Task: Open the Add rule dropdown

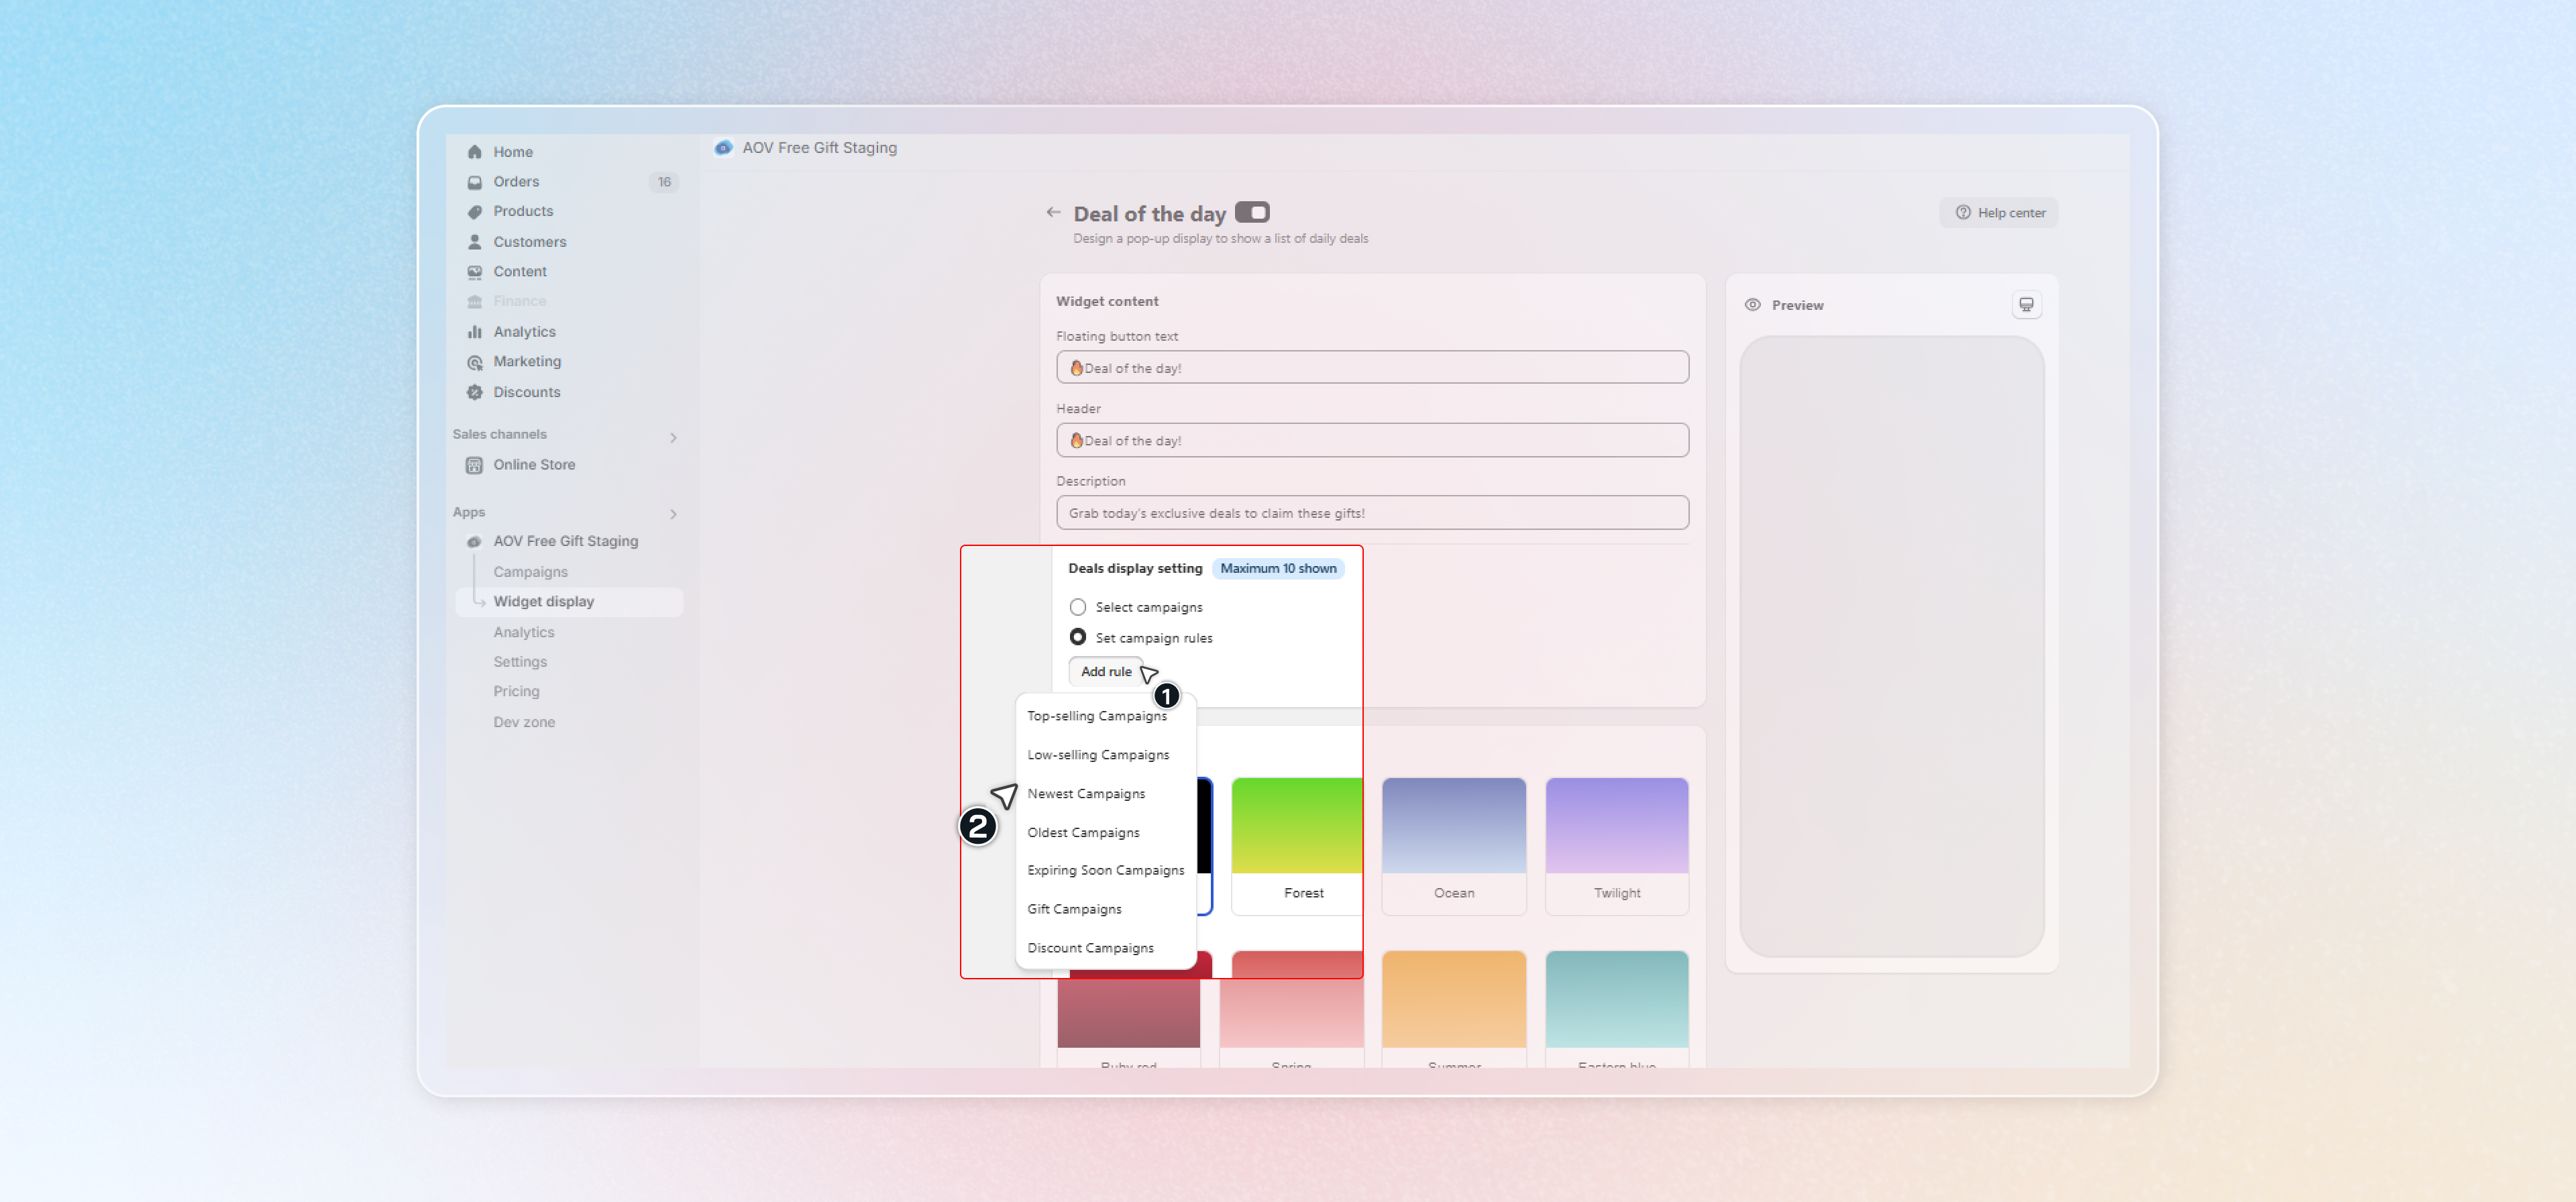Action: (1105, 672)
